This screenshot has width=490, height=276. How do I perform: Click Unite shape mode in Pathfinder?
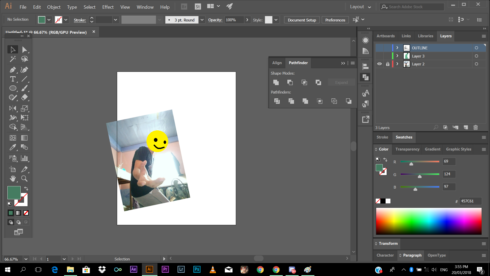click(276, 82)
